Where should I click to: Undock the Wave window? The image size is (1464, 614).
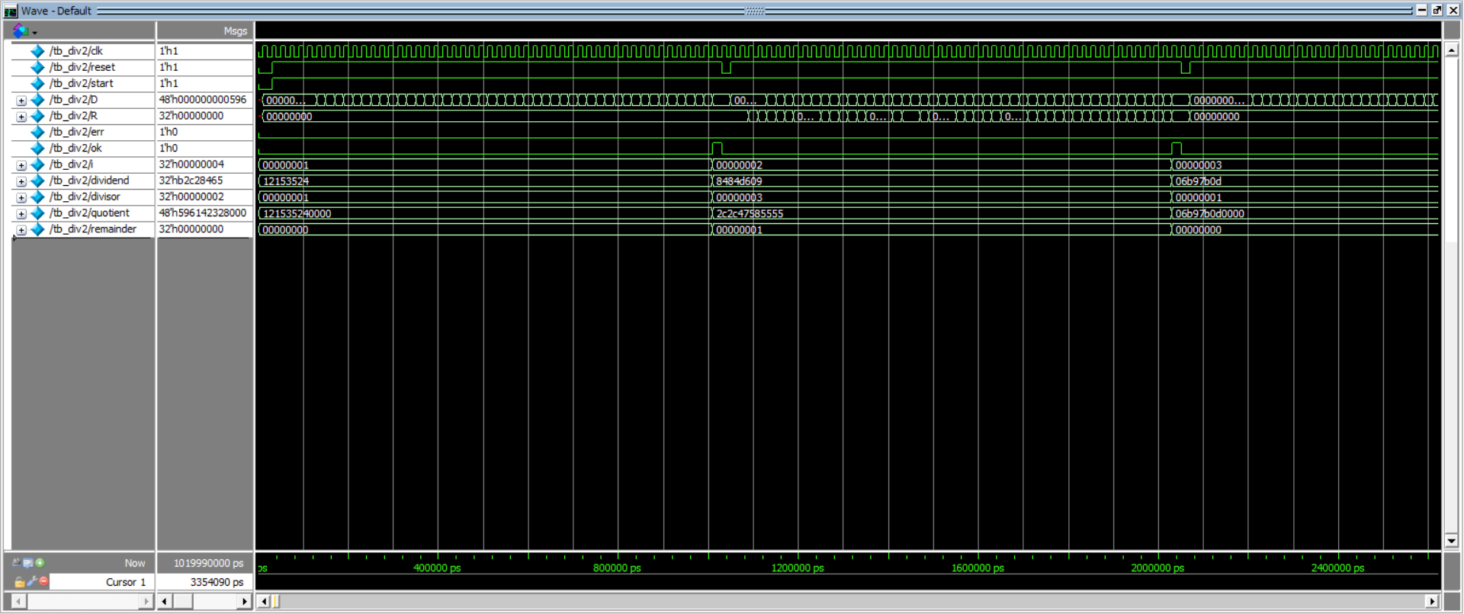pos(1437,10)
